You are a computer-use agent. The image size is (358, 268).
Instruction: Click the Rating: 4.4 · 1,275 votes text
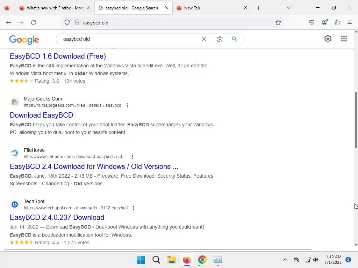62,243
